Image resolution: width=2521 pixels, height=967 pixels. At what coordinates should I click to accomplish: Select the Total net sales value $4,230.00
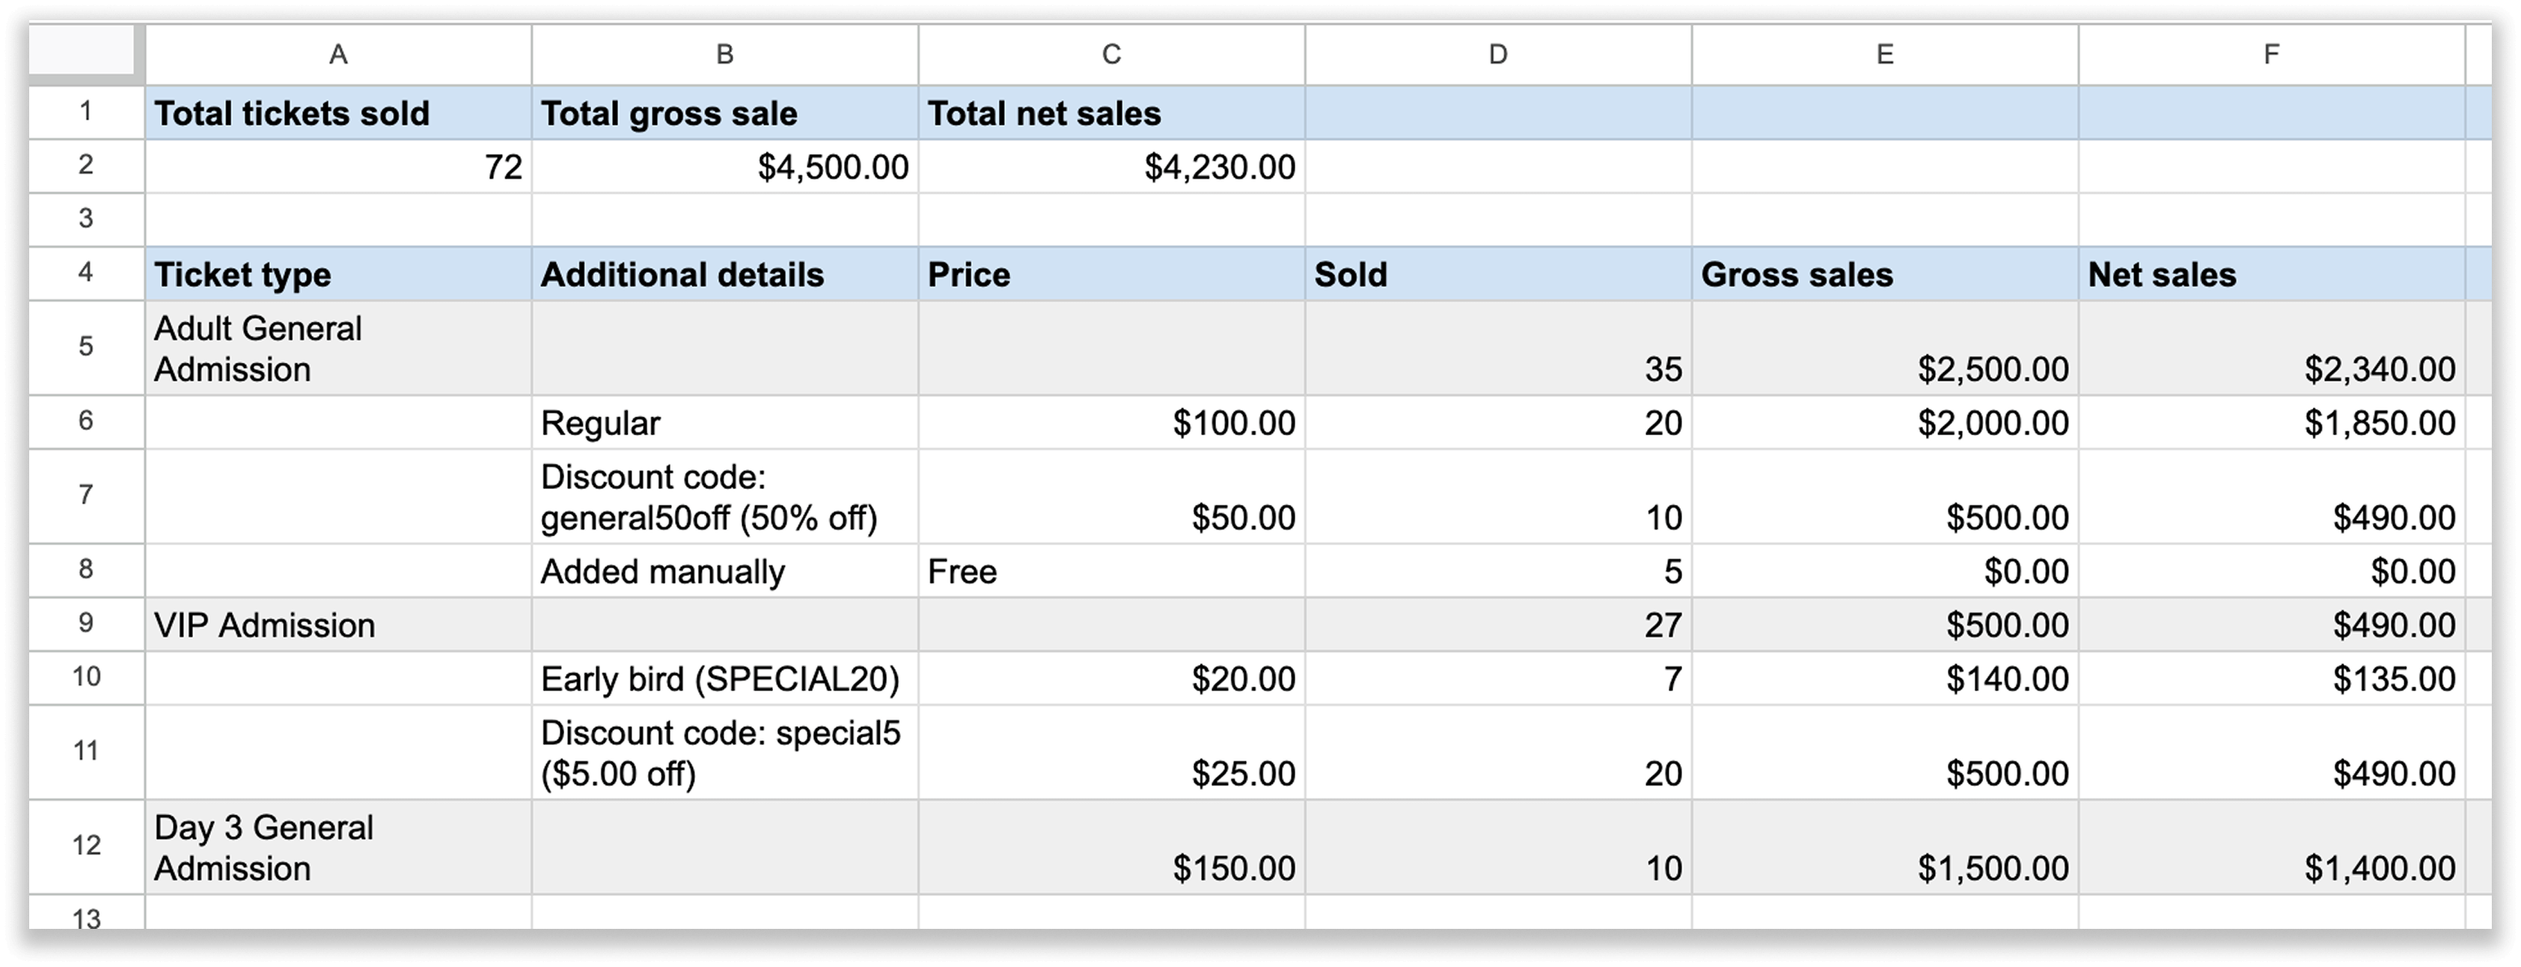point(1110,166)
